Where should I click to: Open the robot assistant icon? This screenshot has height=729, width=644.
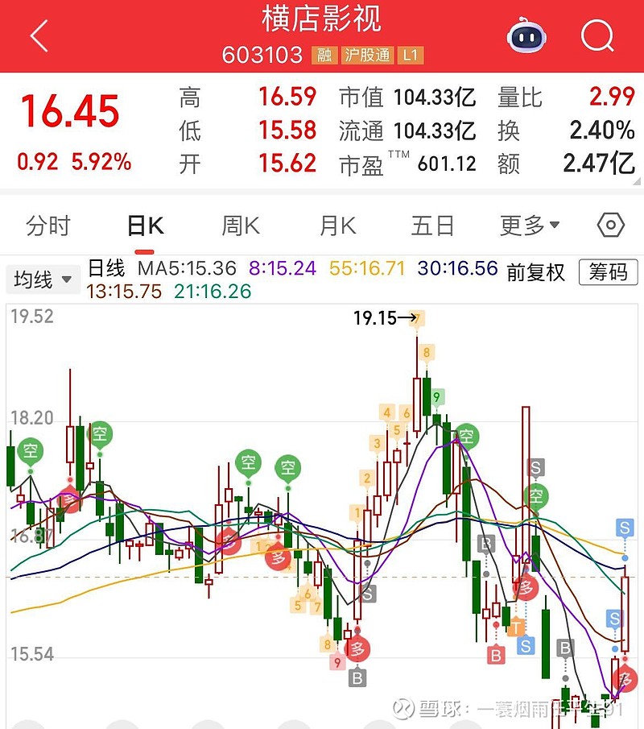(x=526, y=35)
